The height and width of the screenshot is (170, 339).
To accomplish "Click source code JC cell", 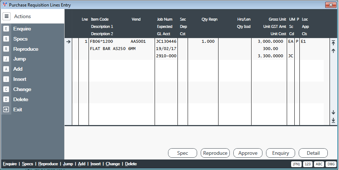I will point(291,56).
